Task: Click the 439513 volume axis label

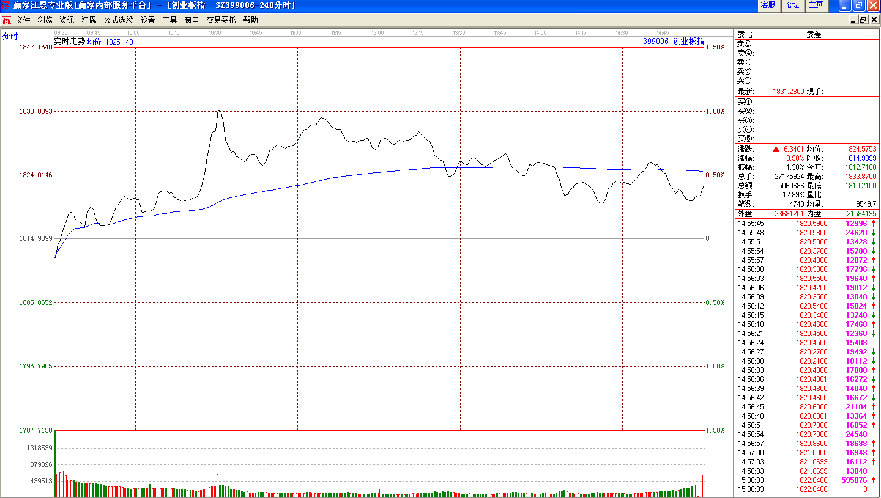Action: click(41, 481)
